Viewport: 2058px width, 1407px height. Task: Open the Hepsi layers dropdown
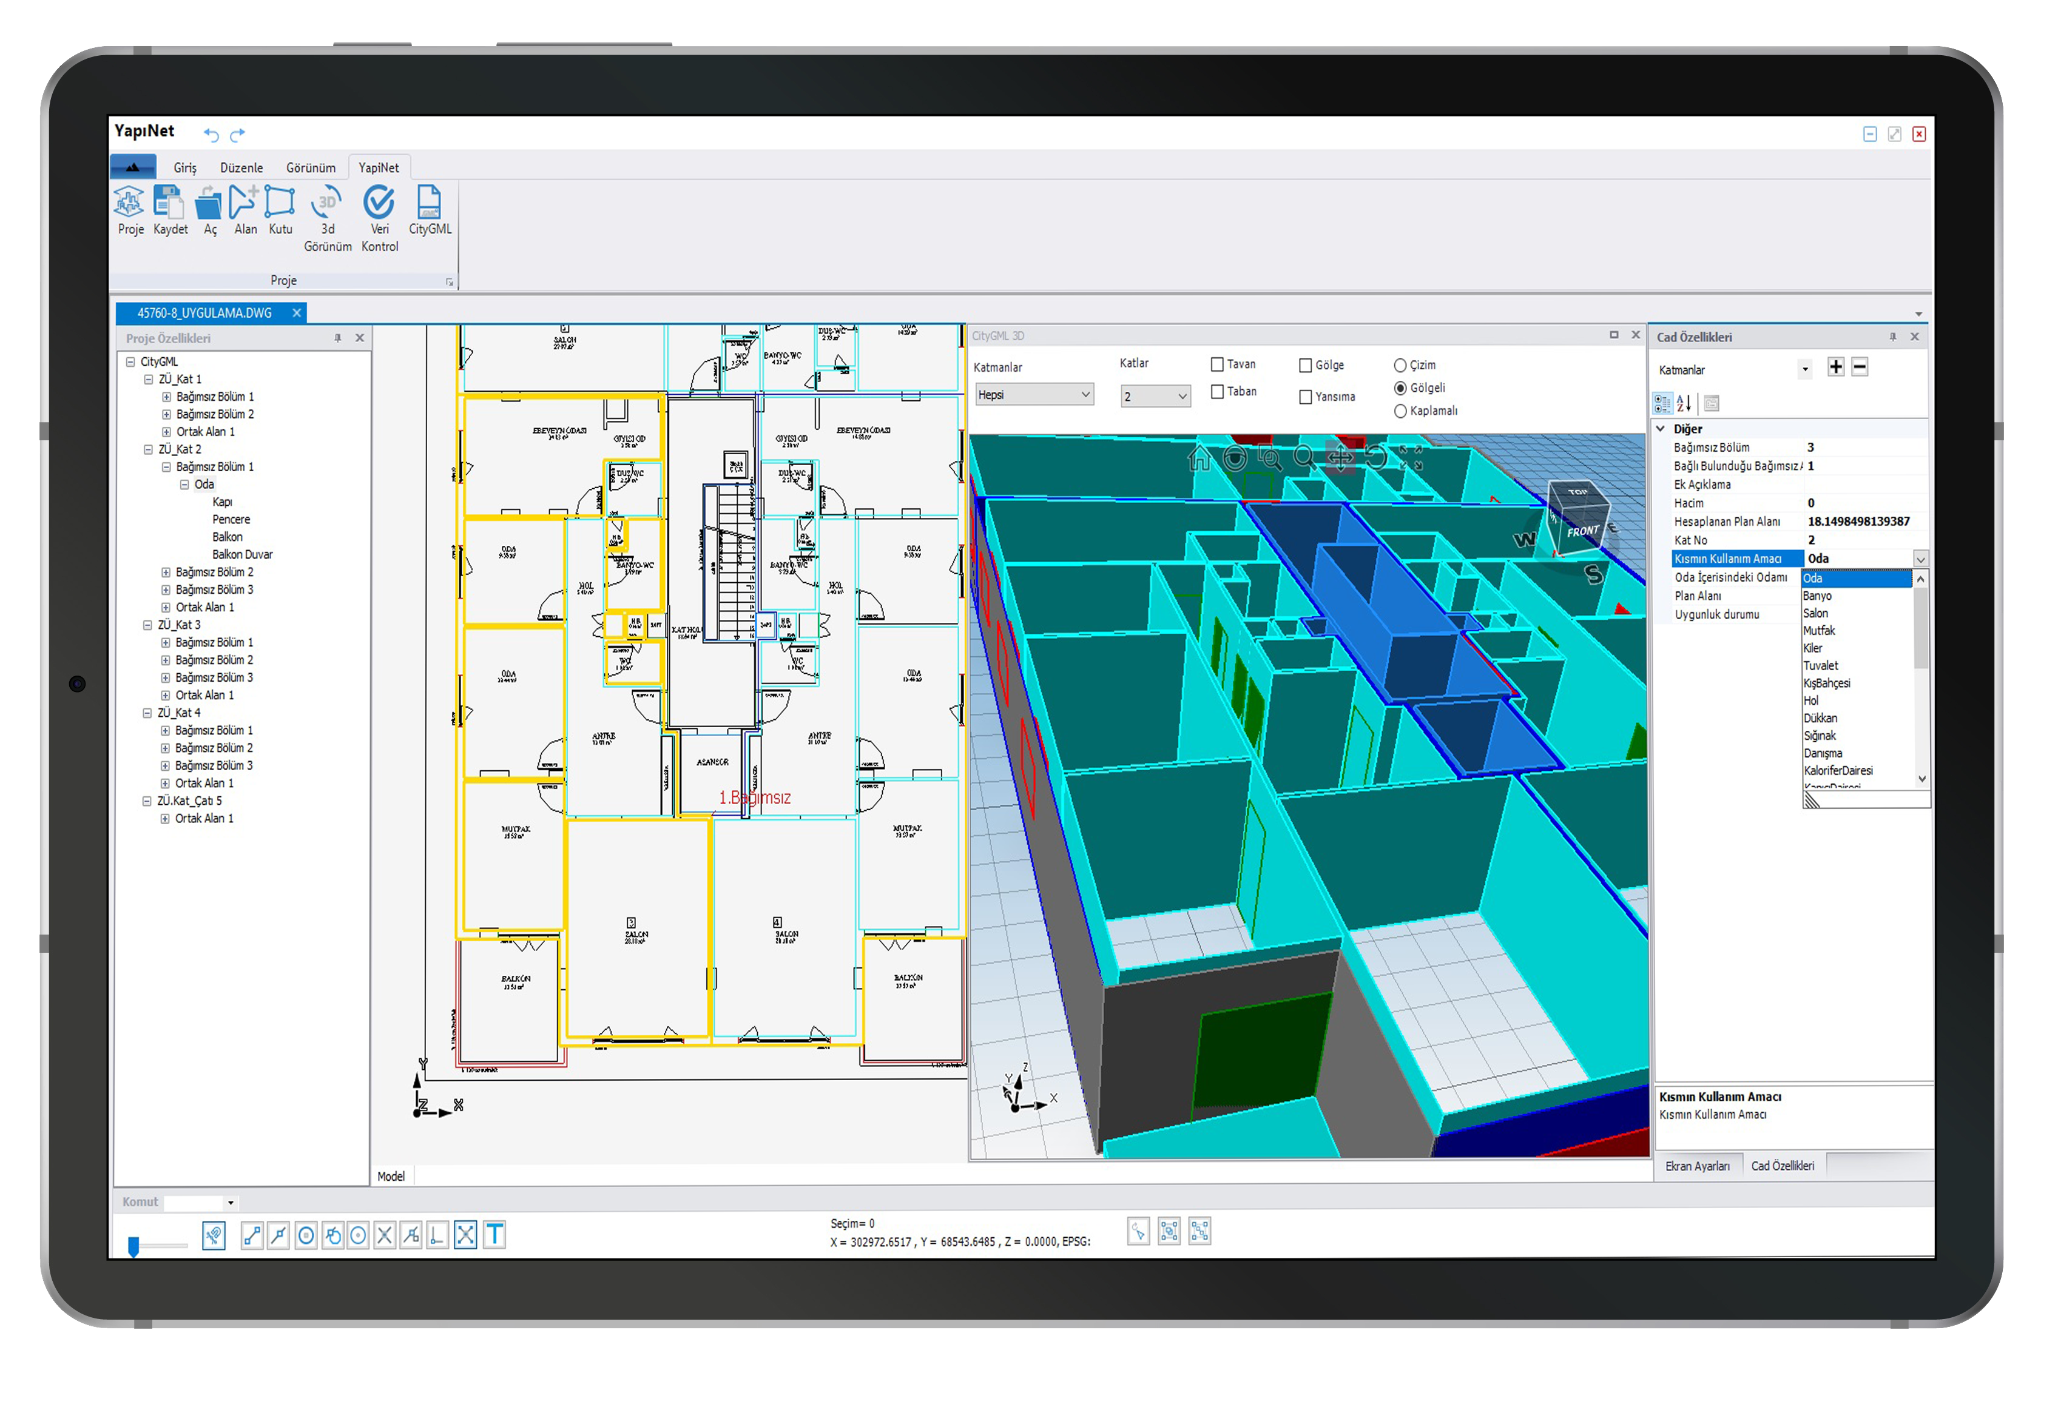1034,395
